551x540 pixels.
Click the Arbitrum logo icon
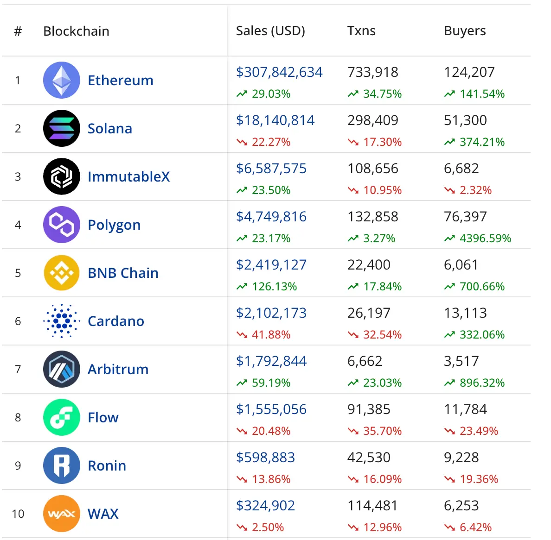point(62,369)
